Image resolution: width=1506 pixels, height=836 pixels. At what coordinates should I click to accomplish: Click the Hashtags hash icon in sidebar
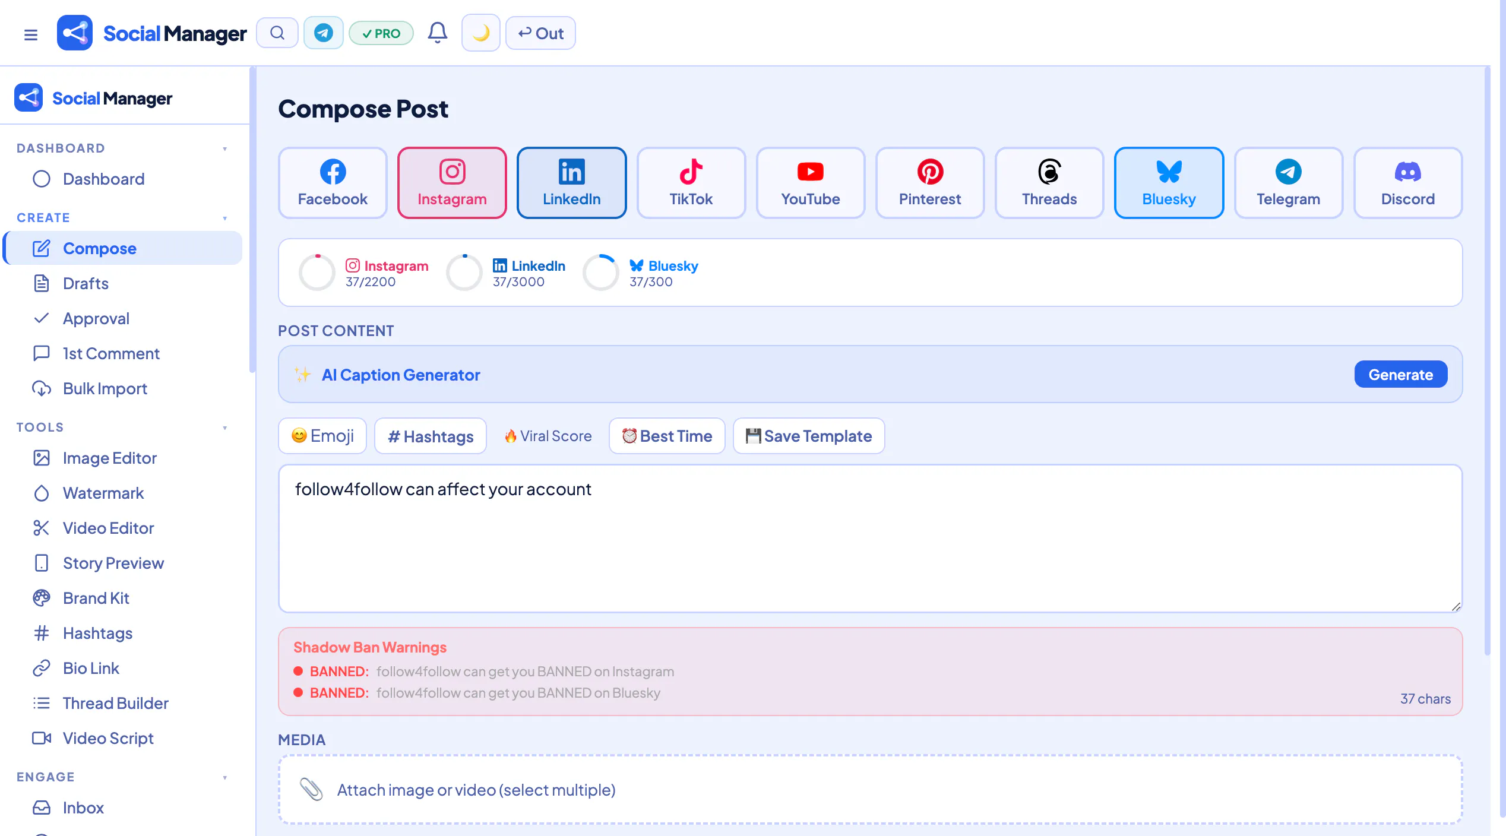pyautogui.click(x=42, y=633)
